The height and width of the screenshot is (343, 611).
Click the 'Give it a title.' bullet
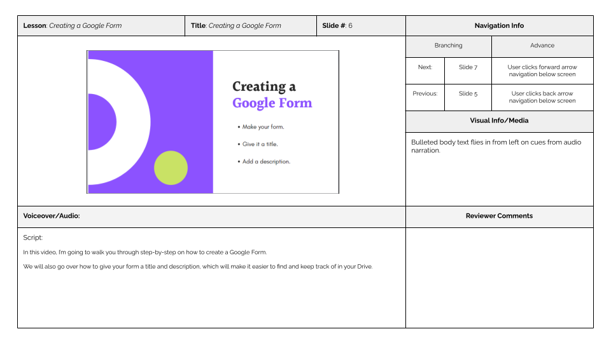[x=258, y=144]
